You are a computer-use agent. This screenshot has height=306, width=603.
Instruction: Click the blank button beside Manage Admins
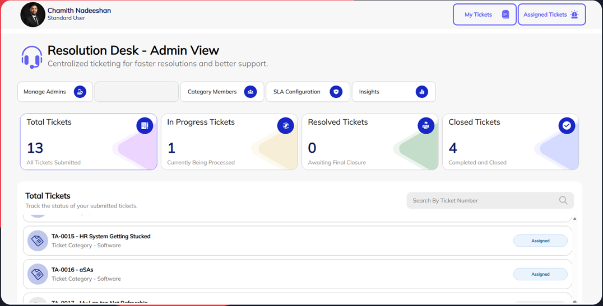point(137,92)
